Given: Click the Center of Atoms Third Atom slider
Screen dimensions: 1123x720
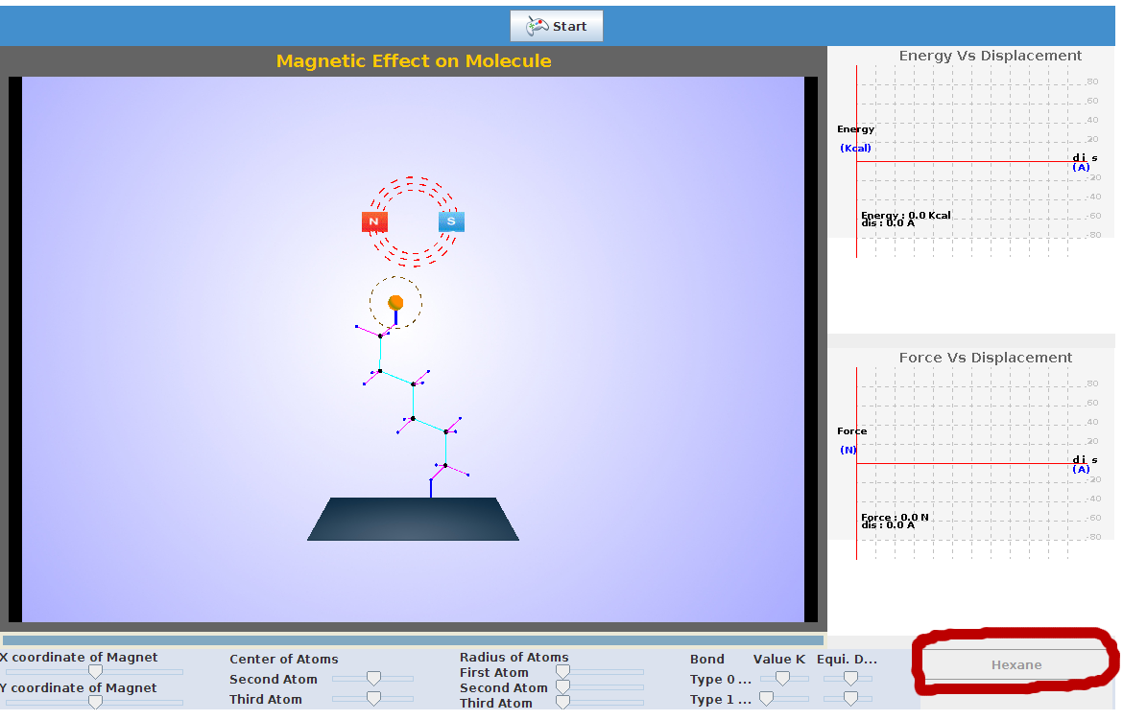Looking at the screenshot, I should tap(373, 699).
